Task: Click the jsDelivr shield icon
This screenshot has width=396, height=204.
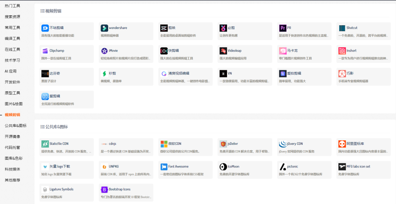Action: (223, 144)
